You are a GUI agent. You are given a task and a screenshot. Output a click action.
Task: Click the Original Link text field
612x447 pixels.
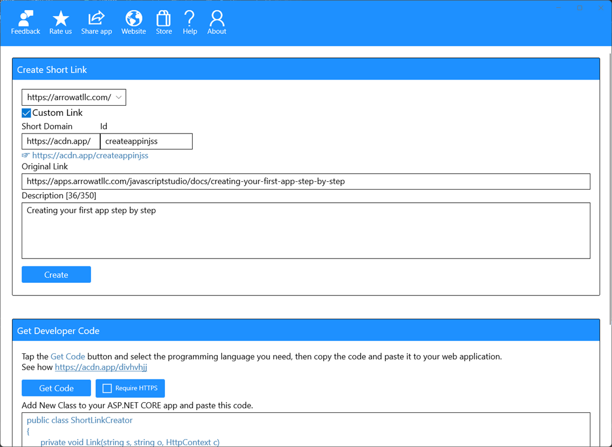pyautogui.click(x=305, y=181)
